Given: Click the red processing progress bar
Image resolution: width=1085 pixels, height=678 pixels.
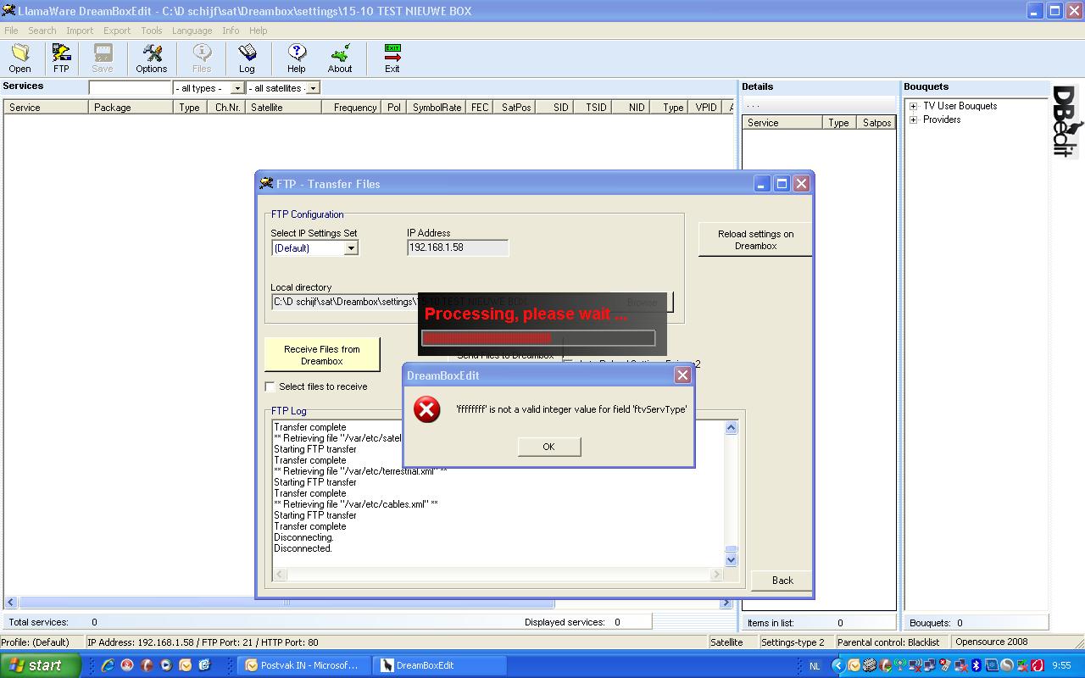Looking at the screenshot, I should coord(538,338).
